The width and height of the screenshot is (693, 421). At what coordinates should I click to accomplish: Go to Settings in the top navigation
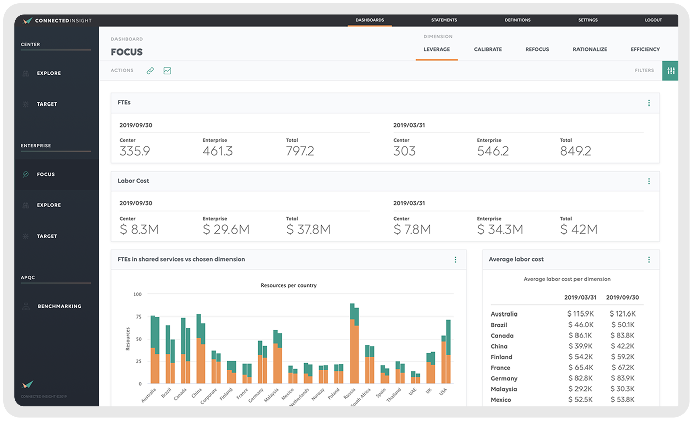(588, 20)
